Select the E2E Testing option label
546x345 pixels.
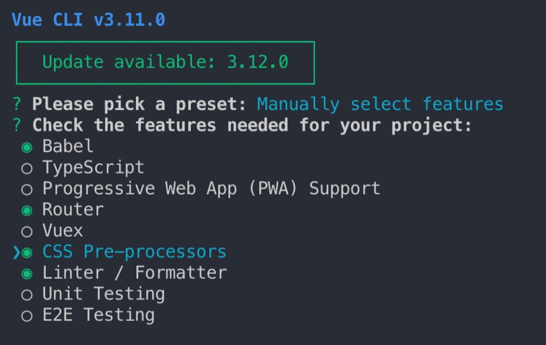coord(99,315)
